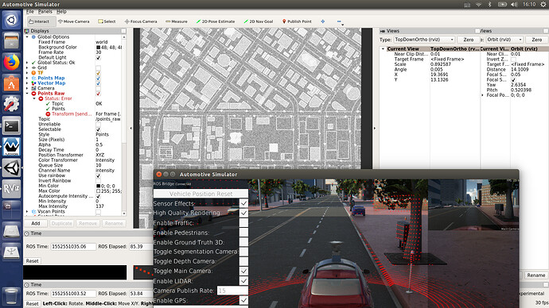Click the Add display button
Viewport: 549px width, 308px height.
pyautogui.click(x=36, y=223)
